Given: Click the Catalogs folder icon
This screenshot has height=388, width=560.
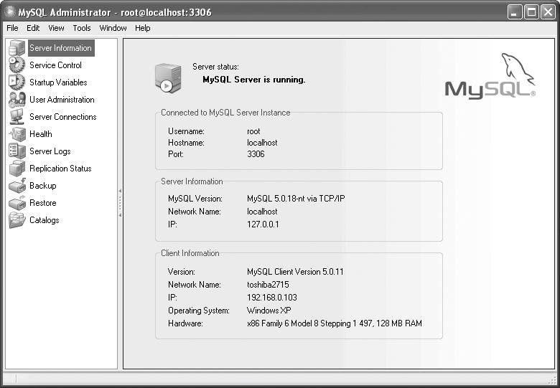Looking at the screenshot, I should (x=17, y=220).
